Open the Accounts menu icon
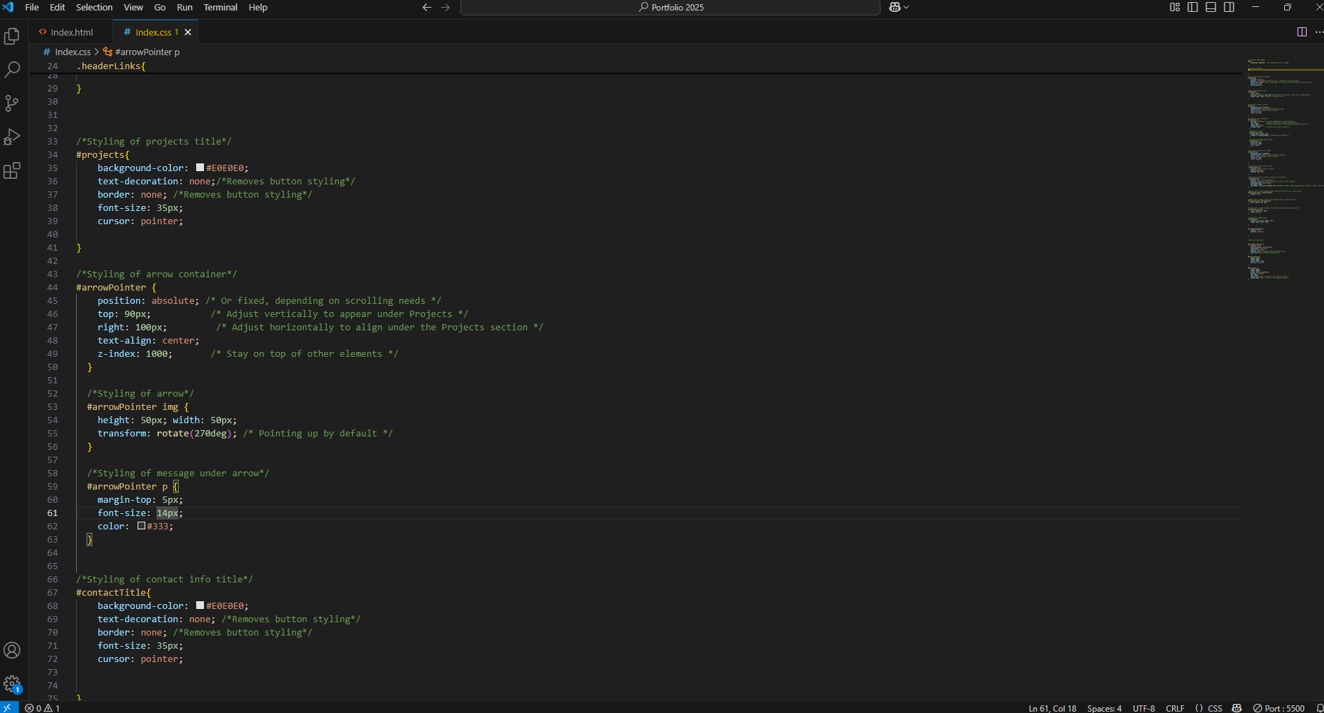 click(x=12, y=650)
